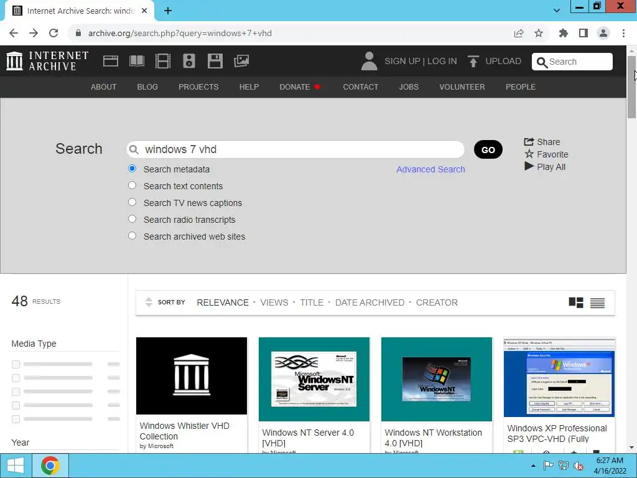This screenshot has height=478, width=637.
Task: Open the Images picture icon
Action: coord(241,61)
